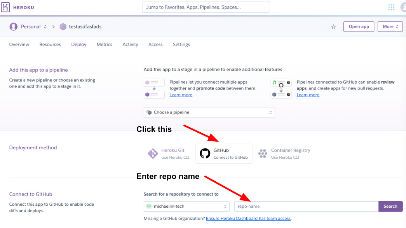Click the Heroku Git deployment icon
Image resolution: width=406 pixels, height=228 pixels.
pos(153,153)
